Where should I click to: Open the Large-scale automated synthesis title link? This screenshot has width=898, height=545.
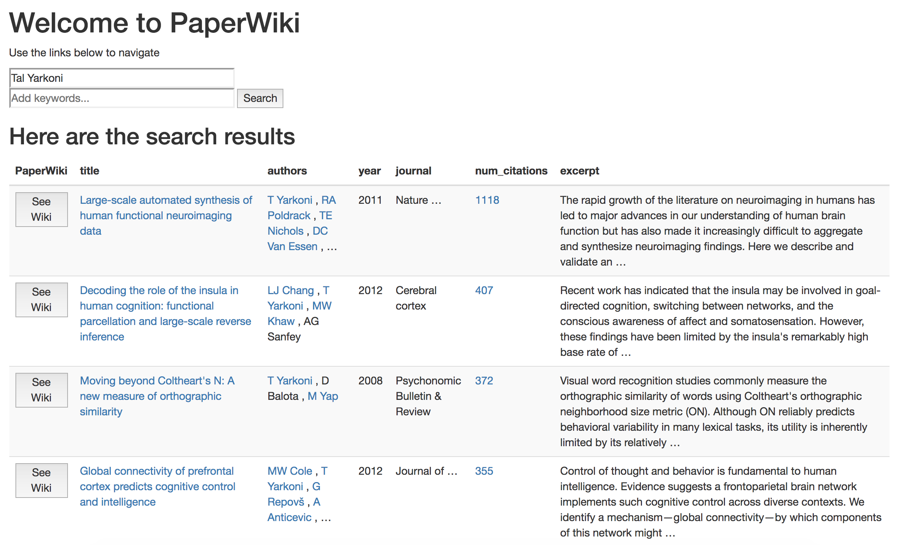[x=166, y=215]
